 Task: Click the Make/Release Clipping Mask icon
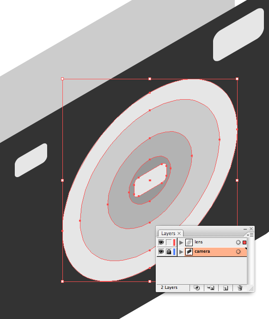[197, 288]
